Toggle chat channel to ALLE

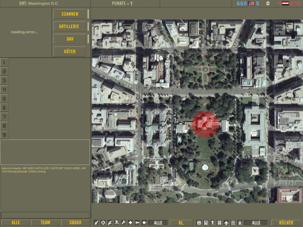pos(15,223)
